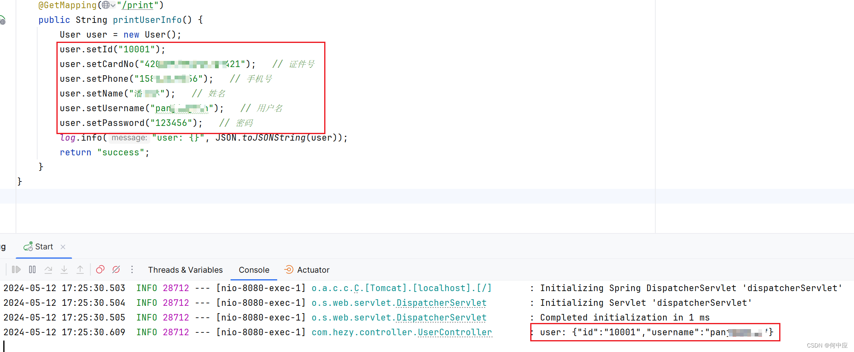Click the return "success" statement
Image resolution: width=854 pixels, height=352 pixels.
tap(105, 152)
